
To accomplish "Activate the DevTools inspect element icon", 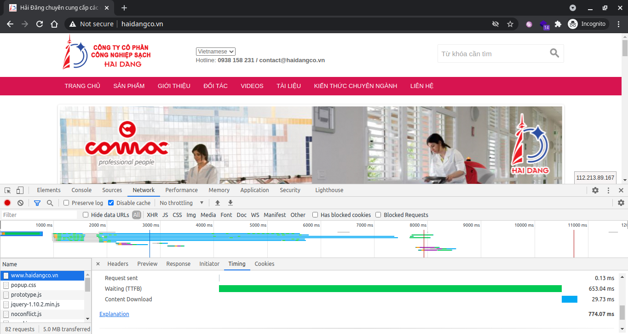I will 8,190.
